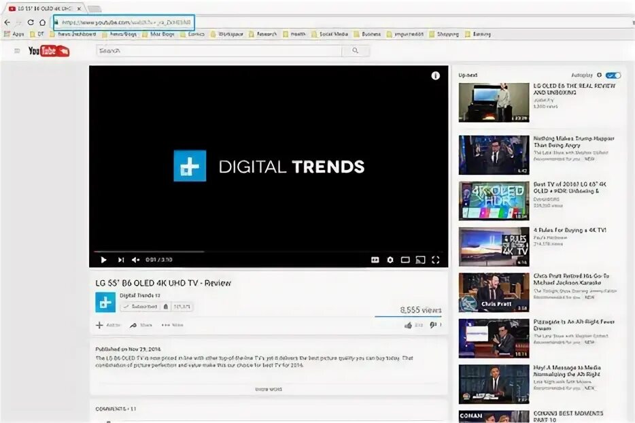Open the YouTube hamburger guide menu

[17, 50]
